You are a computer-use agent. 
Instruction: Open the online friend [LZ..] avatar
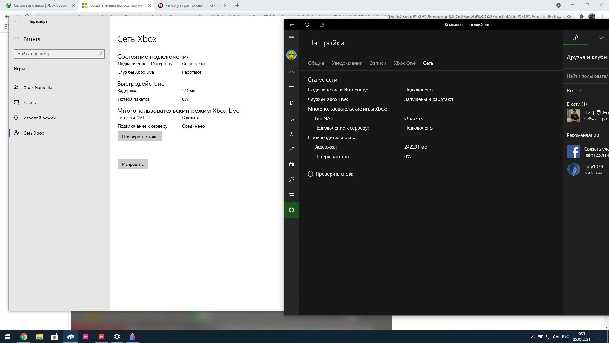point(573,115)
